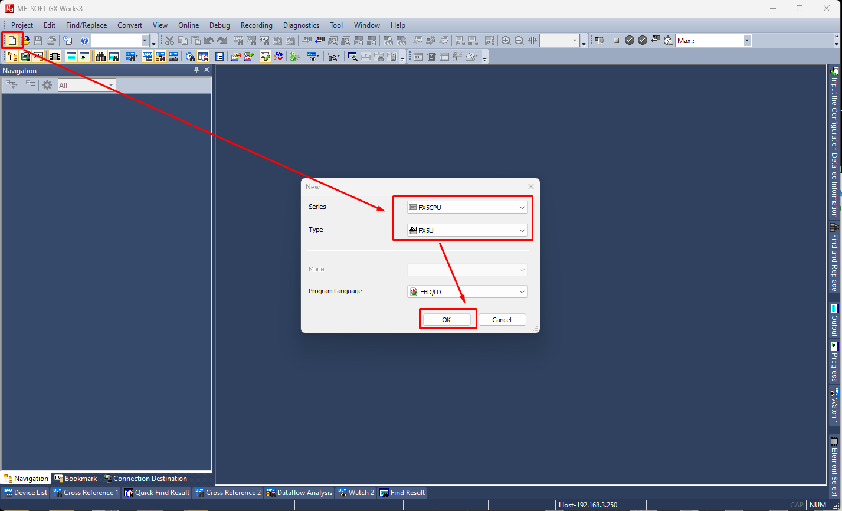842x511 pixels.
Task: Click the black chip module icon
Action: tap(55, 57)
